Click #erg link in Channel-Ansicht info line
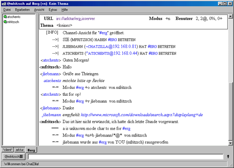Image resolution: width=234 pixels, height=168 pixels. click(103, 33)
